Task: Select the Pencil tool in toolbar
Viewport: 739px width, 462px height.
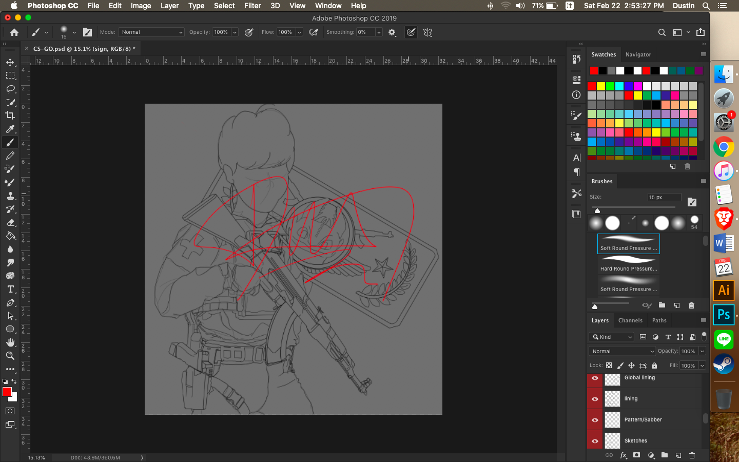Action: click(x=10, y=156)
